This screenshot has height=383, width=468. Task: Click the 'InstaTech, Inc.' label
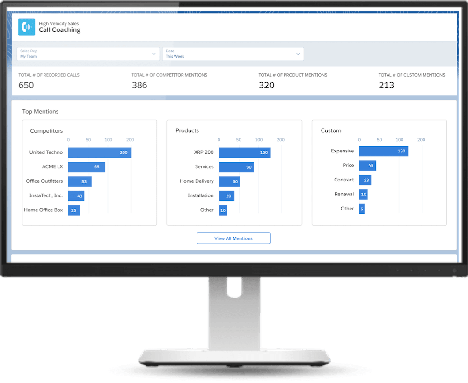click(46, 195)
